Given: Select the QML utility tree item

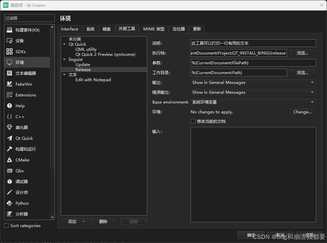Looking at the screenshot, I should coord(86,49).
